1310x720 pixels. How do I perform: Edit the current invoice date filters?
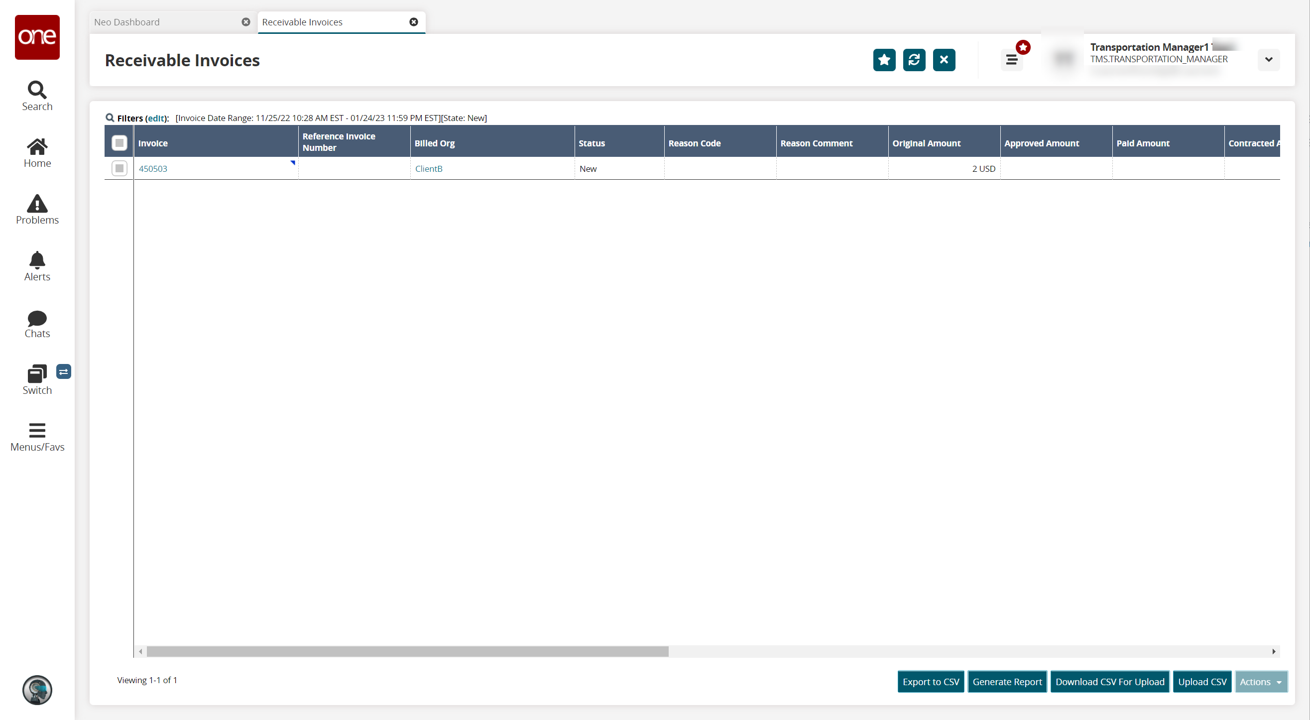(x=156, y=116)
